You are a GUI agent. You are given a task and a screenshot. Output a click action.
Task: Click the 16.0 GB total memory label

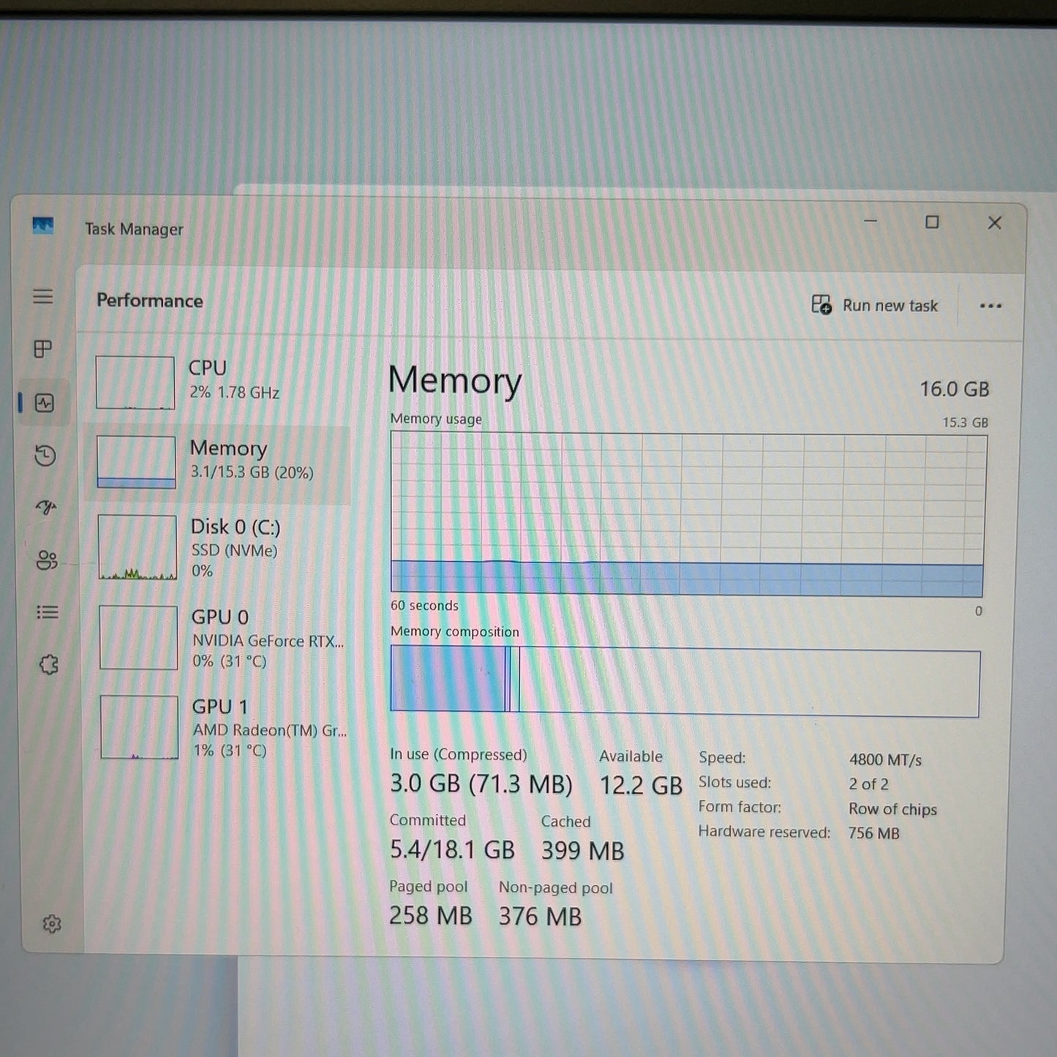click(954, 389)
